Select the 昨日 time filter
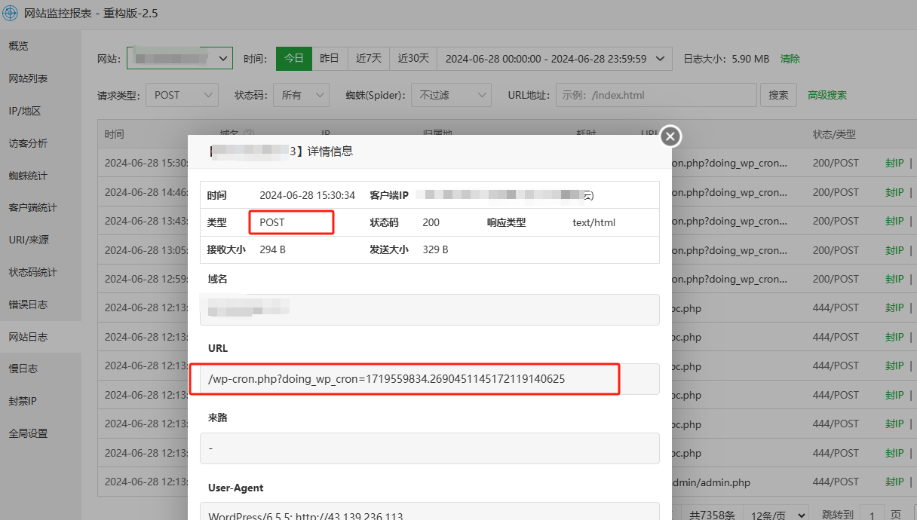 [330, 58]
